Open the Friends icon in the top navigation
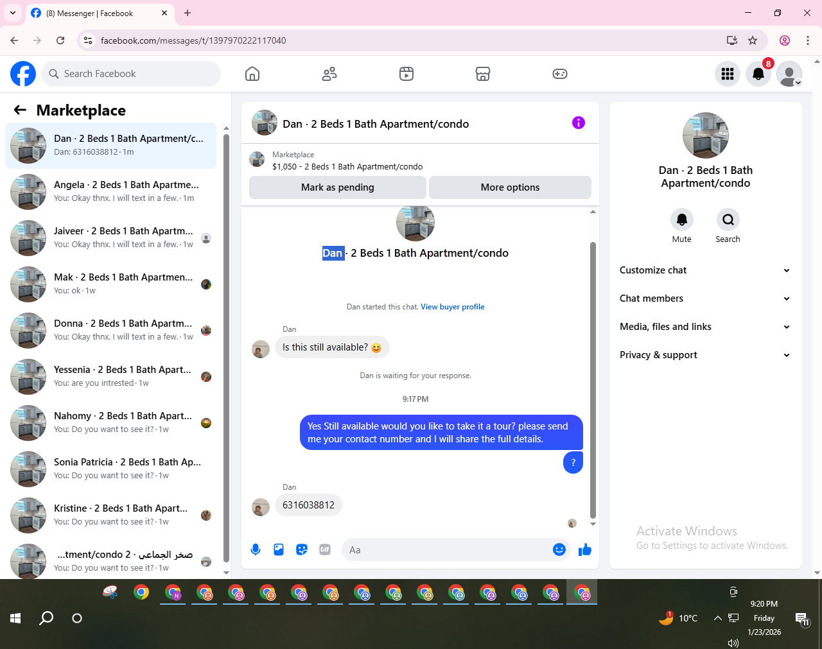 point(329,74)
